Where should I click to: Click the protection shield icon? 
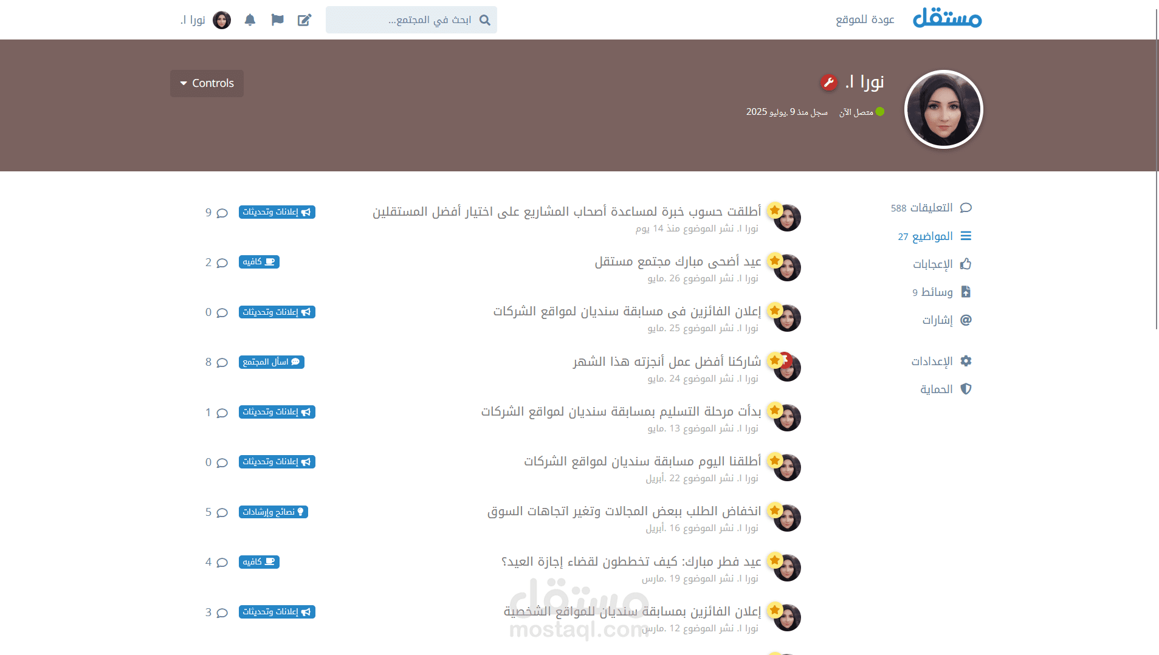tap(966, 389)
